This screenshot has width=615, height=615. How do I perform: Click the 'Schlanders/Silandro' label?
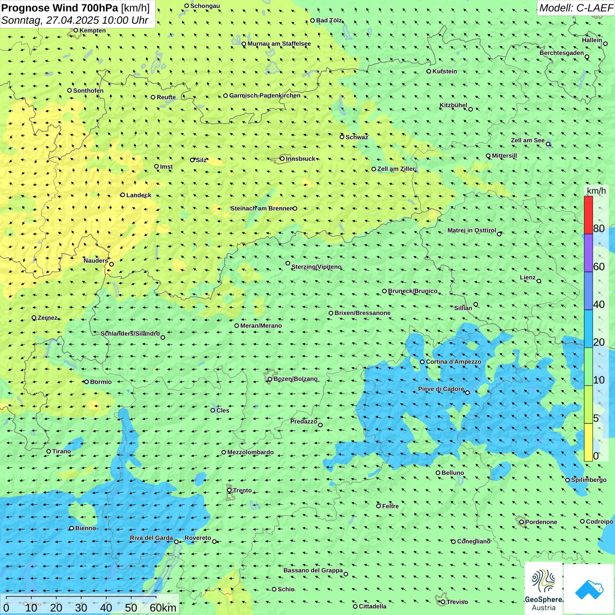[x=130, y=333]
